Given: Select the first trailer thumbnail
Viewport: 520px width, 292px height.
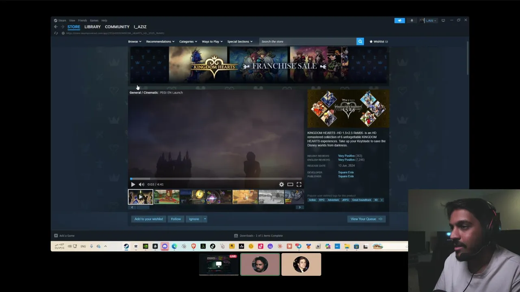Looking at the screenshot, I should click(141, 197).
